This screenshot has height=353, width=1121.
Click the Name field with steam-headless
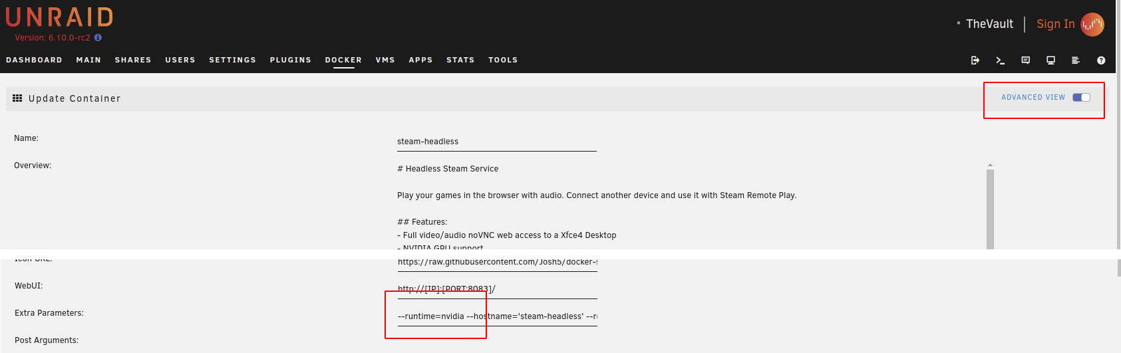coord(496,142)
